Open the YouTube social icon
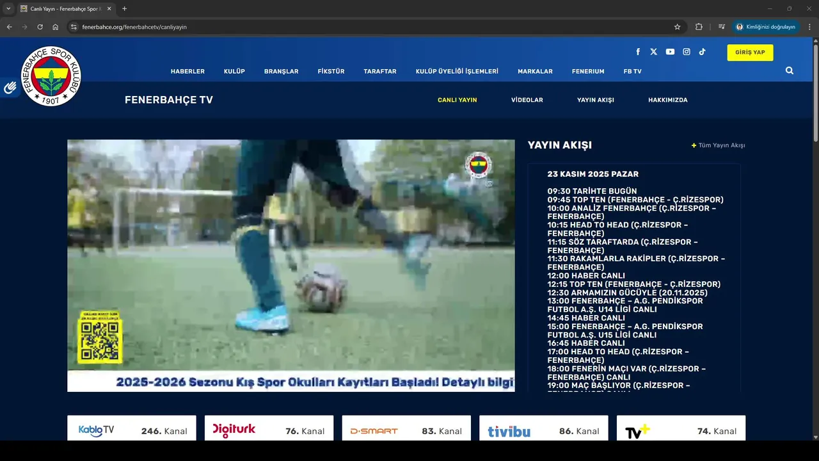819x461 pixels. pyautogui.click(x=670, y=52)
